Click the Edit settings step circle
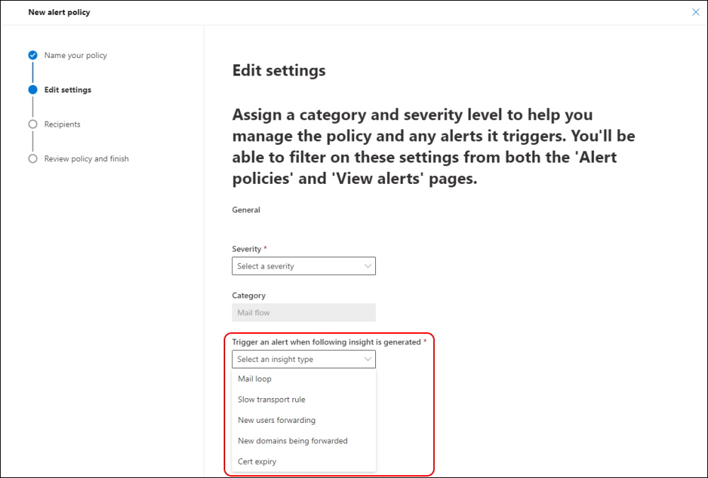Viewport: 708px width, 478px height. click(33, 90)
